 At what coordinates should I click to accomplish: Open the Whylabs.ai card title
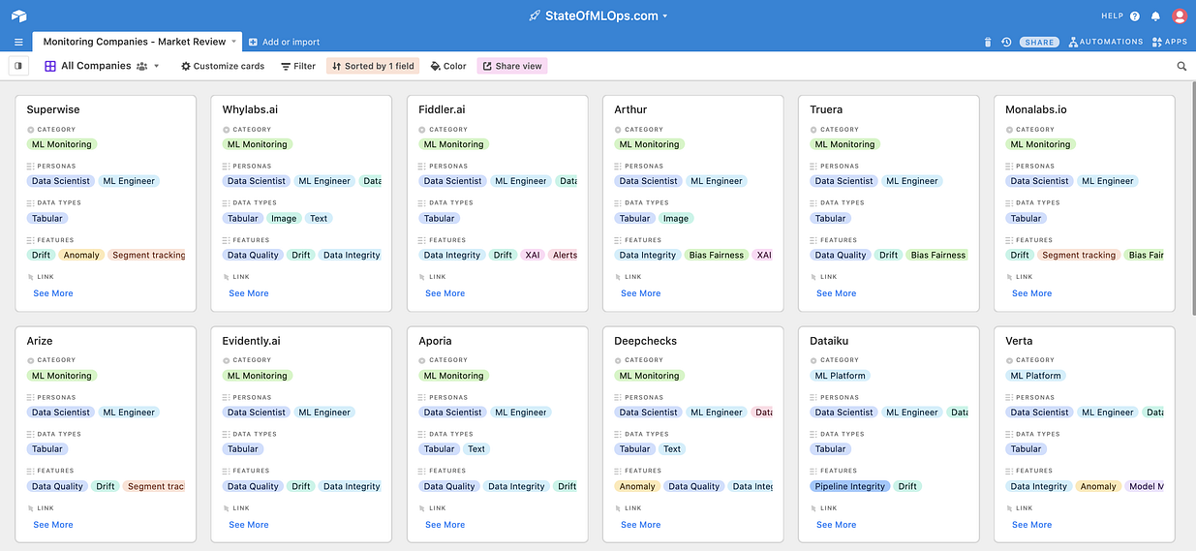pyautogui.click(x=250, y=109)
